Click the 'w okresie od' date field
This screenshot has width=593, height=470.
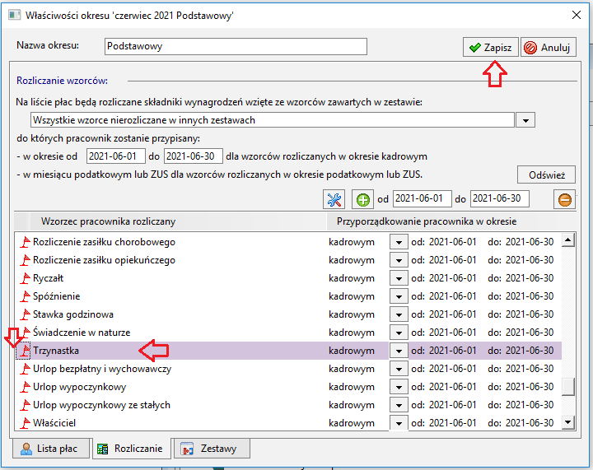coord(116,156)
